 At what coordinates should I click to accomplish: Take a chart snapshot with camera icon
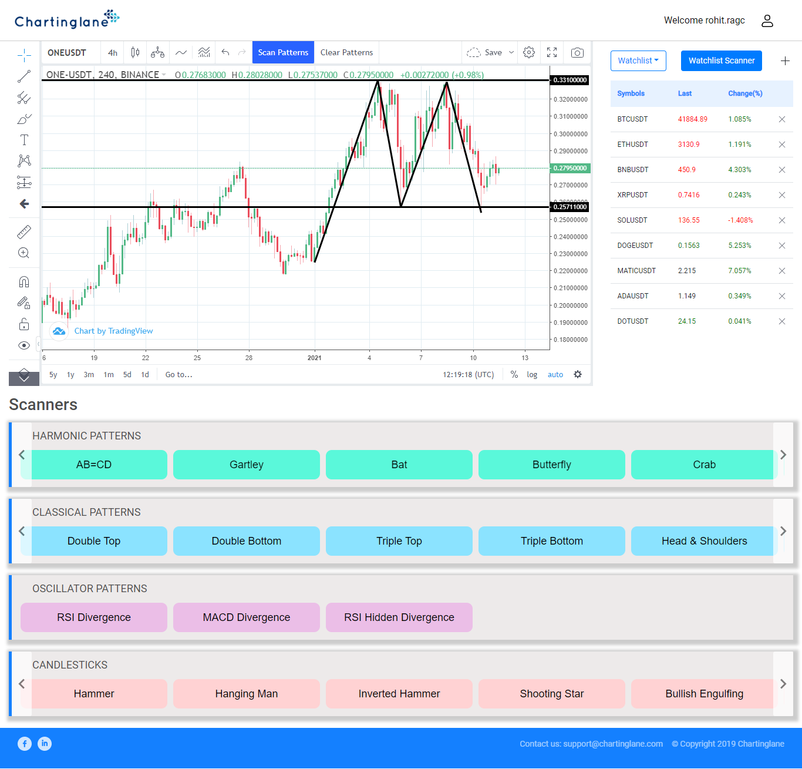coord(578,52)
